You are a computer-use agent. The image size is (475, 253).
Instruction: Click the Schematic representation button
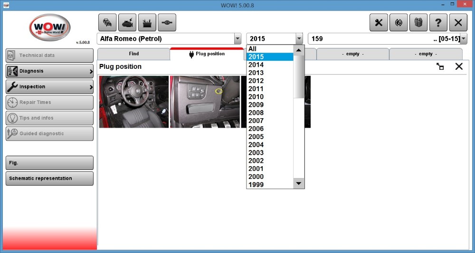[x=49, y=178]
